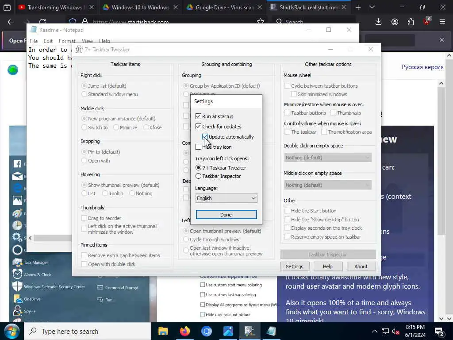This screenshot has height=340, width=453.
Task: Open Firefox recent browsing view icon
Action: (x=7, y=8)
